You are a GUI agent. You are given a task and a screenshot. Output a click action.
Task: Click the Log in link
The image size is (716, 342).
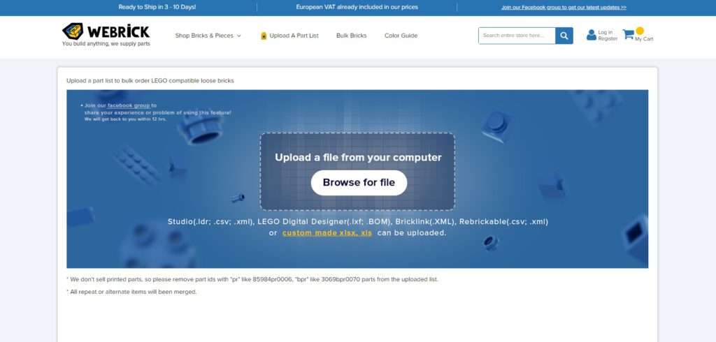pos(605,32)
